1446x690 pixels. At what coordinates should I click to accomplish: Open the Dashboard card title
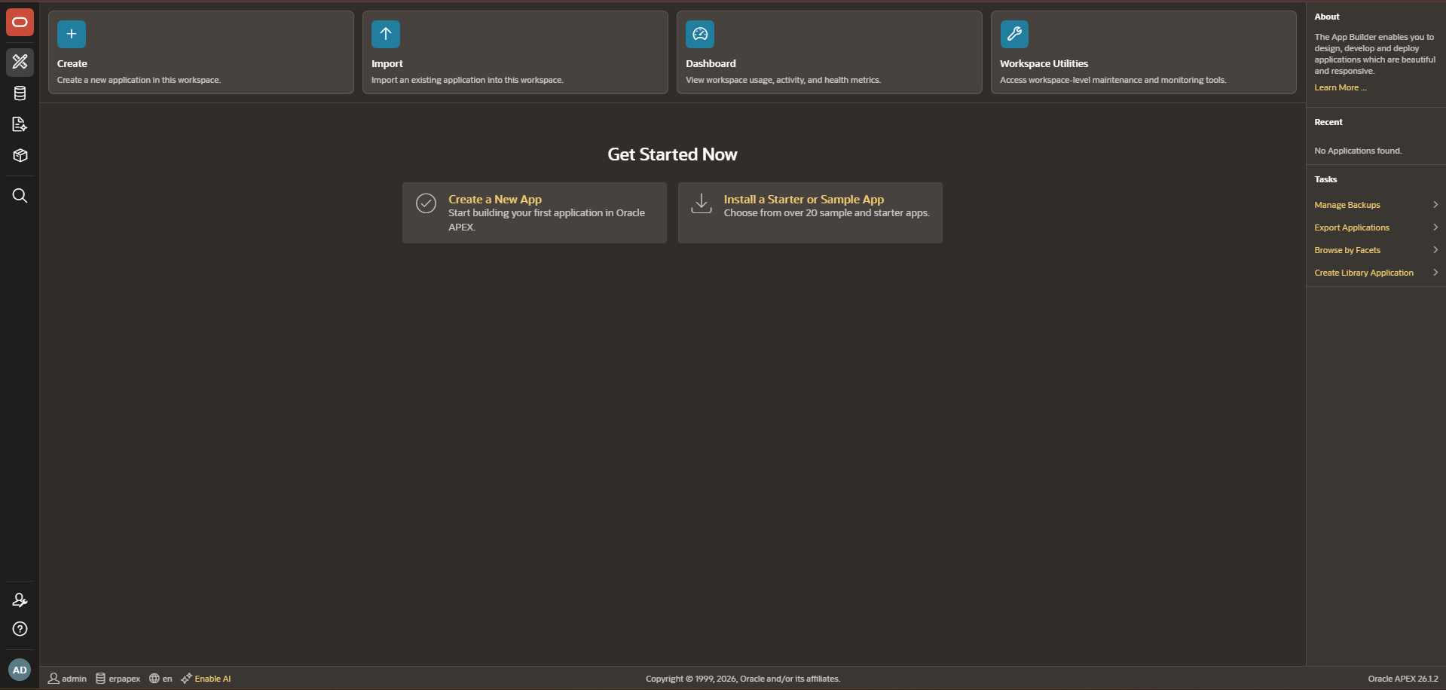click(711, 64)
